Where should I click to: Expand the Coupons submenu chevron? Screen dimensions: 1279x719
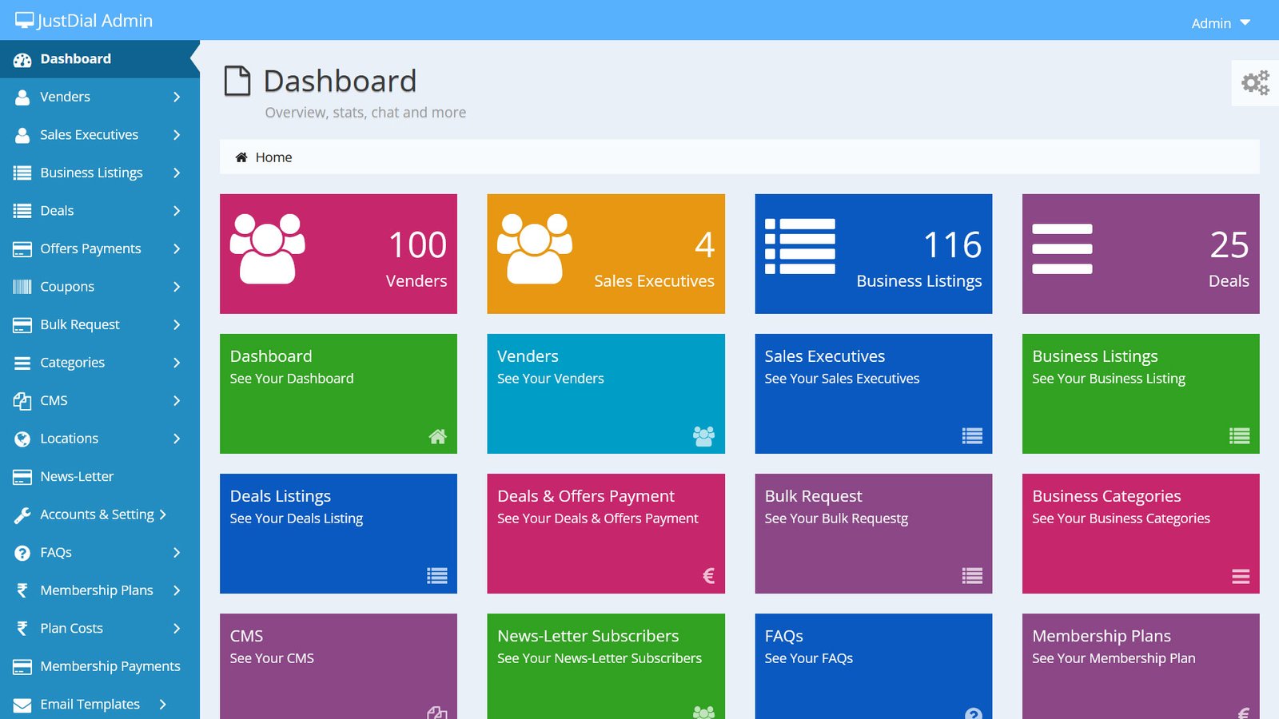(x=177, y=287)
